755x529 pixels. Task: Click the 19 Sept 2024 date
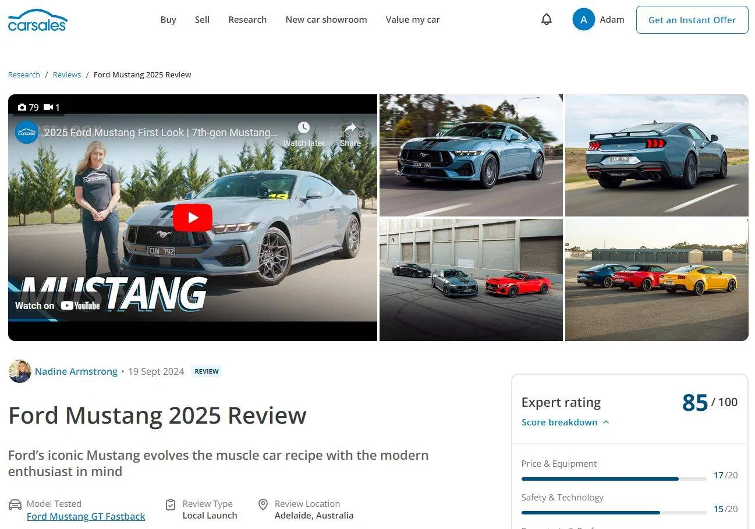click(156, 371)
